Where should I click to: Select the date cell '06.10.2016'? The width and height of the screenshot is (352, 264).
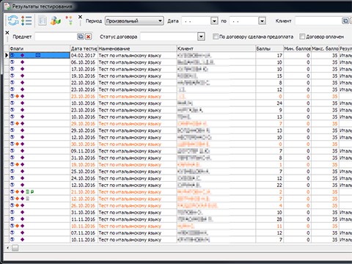point(83,62)
